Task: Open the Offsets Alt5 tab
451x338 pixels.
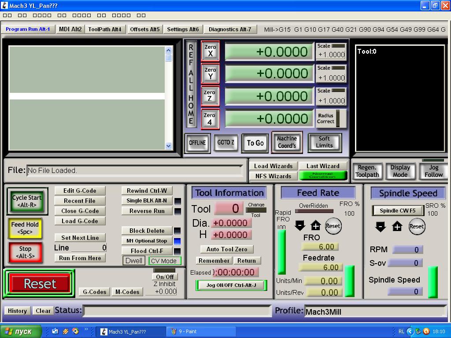Action: pyautogui.click(x=144, y=29)
